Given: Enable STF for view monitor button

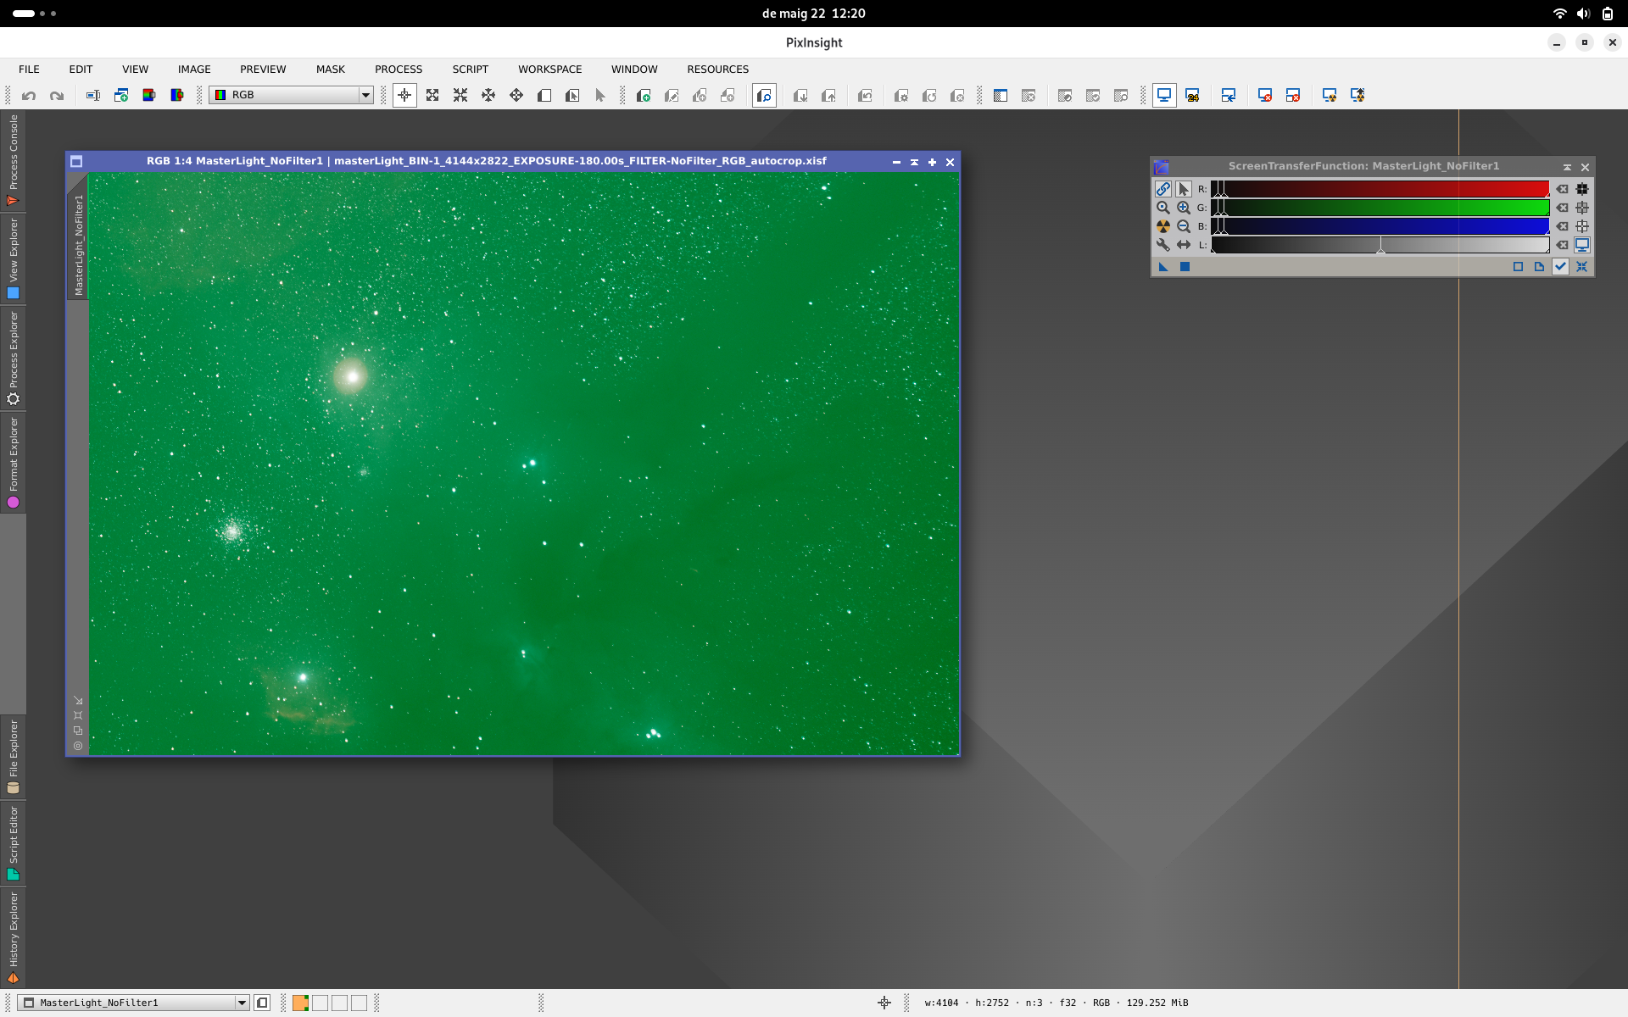Looking at the screenshot, I should click(1582, 245).
